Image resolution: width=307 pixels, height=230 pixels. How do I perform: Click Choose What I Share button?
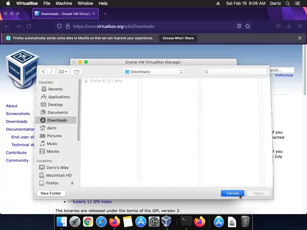[178, 38]
